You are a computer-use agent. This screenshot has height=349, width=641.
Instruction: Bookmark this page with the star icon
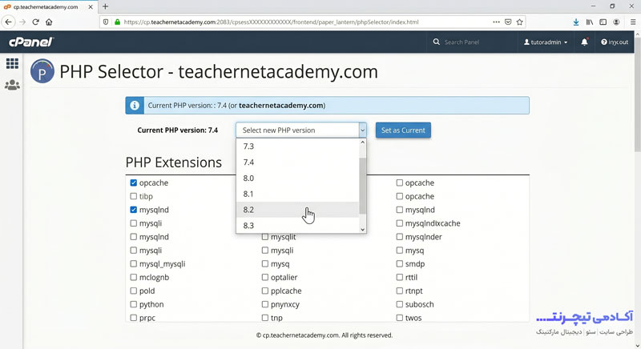[x=519, y=22]
